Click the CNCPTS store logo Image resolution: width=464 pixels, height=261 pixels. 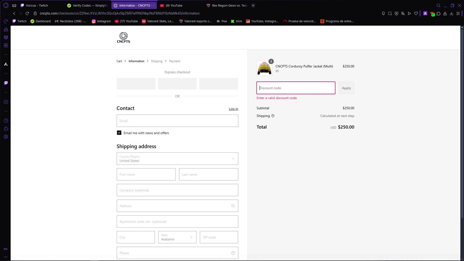pyautogui.click(x=123, y=37)
